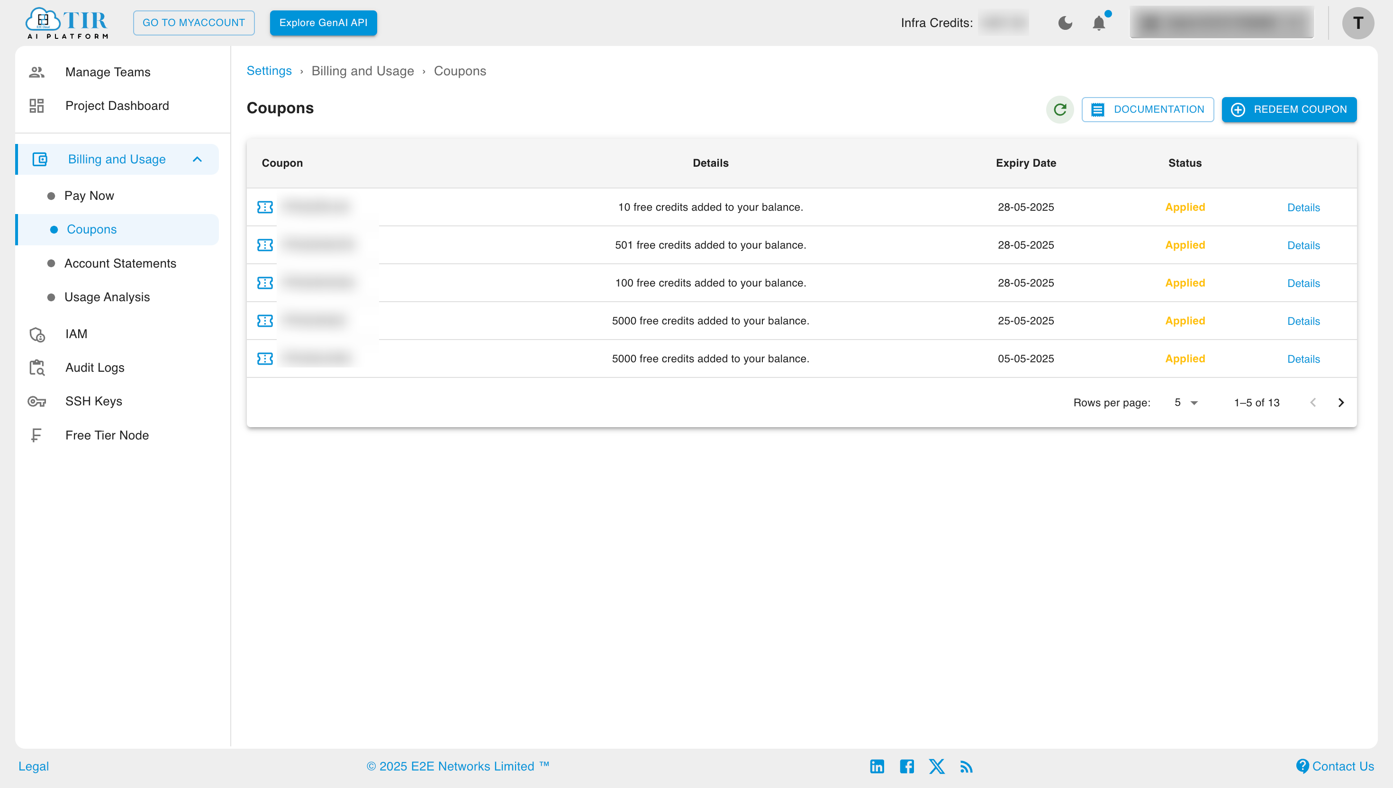The image size is (1393, 788).
Task: Select Usage Analysis submenu item
Action: 117,297
